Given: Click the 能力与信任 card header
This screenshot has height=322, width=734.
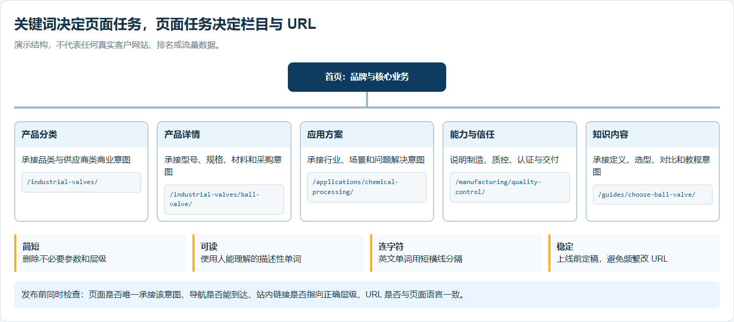Looking at the screenshot, I should (x=510, y=135).
